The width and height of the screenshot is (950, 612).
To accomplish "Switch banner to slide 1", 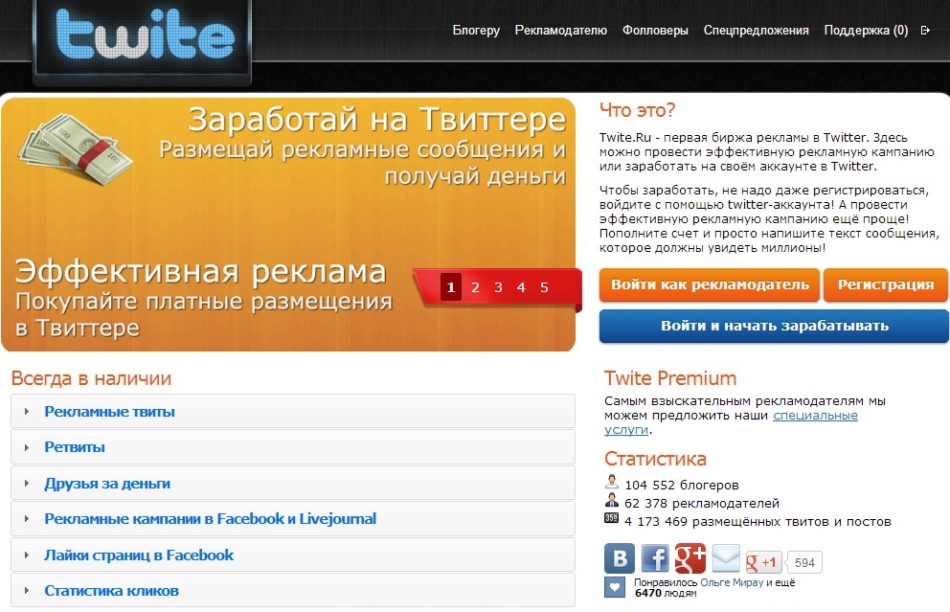I will click(451, 287).
